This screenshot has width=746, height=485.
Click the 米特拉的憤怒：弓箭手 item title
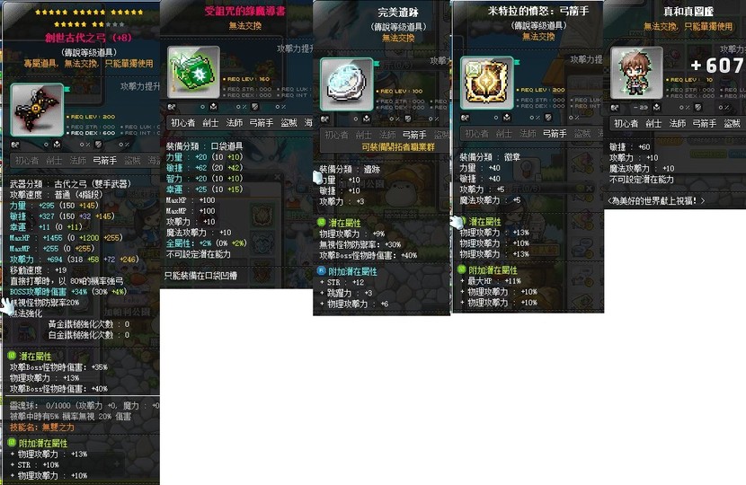click(x=537, y=11)
